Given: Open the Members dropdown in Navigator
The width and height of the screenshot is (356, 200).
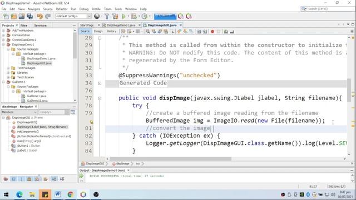Looking at the screenshot, I should [x=19, y=112].
